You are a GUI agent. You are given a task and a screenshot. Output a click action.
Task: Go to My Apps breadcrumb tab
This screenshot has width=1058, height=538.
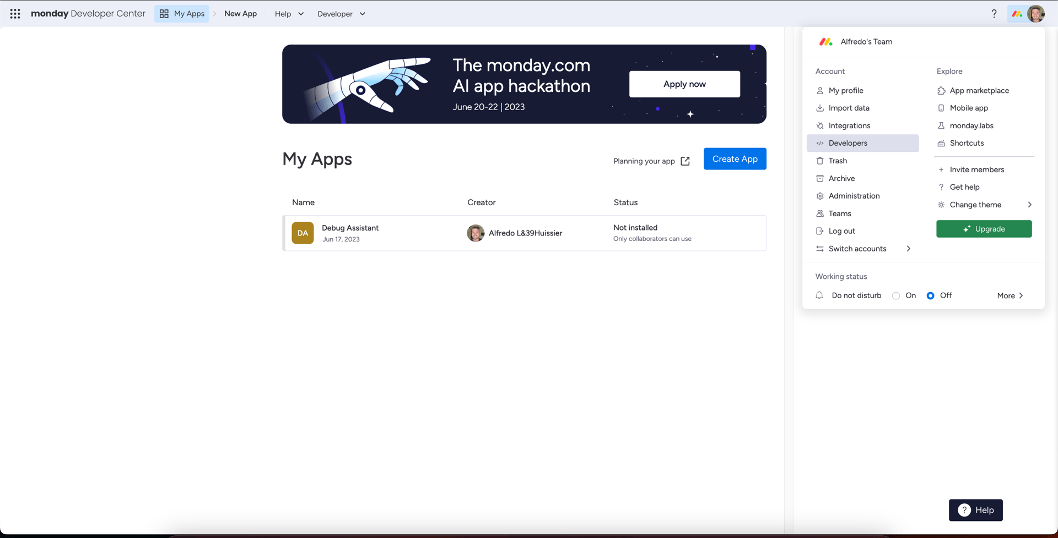182,14
